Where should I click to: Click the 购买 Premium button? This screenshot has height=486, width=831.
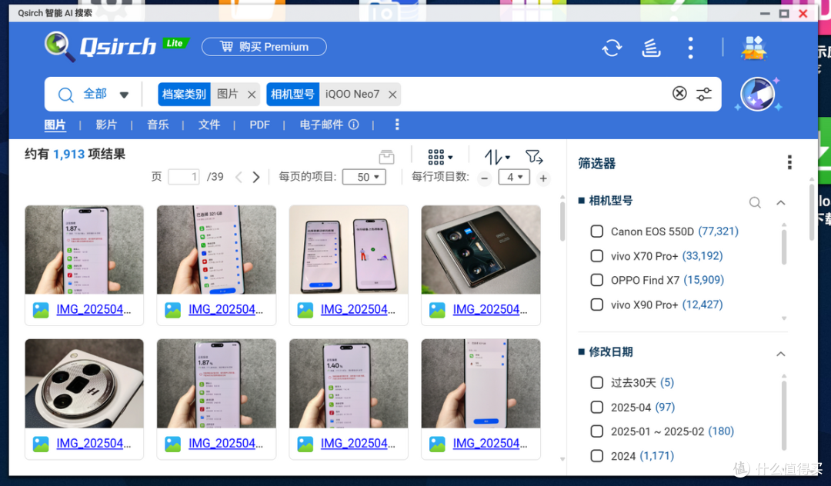coord(264,47)
